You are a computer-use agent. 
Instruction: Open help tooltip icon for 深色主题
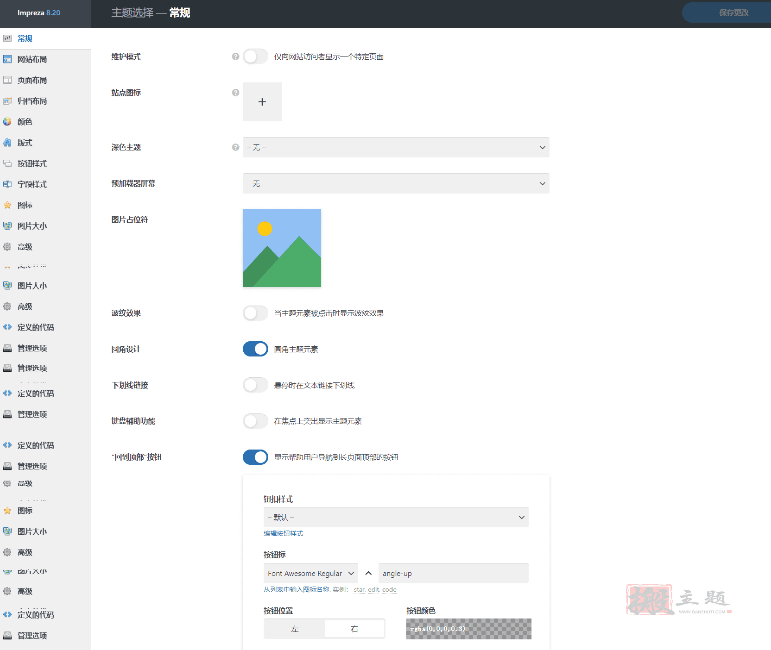pos(235,147)
